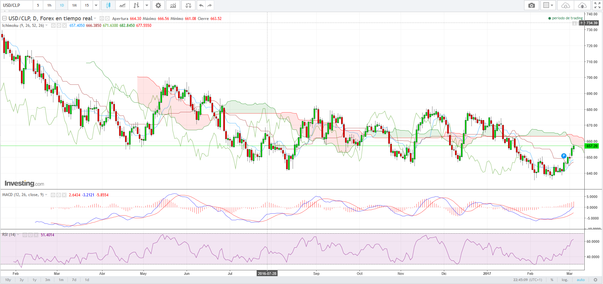Open the chart layout square dropdown
This screenshot has height=284, width=603.
(548, 5)
